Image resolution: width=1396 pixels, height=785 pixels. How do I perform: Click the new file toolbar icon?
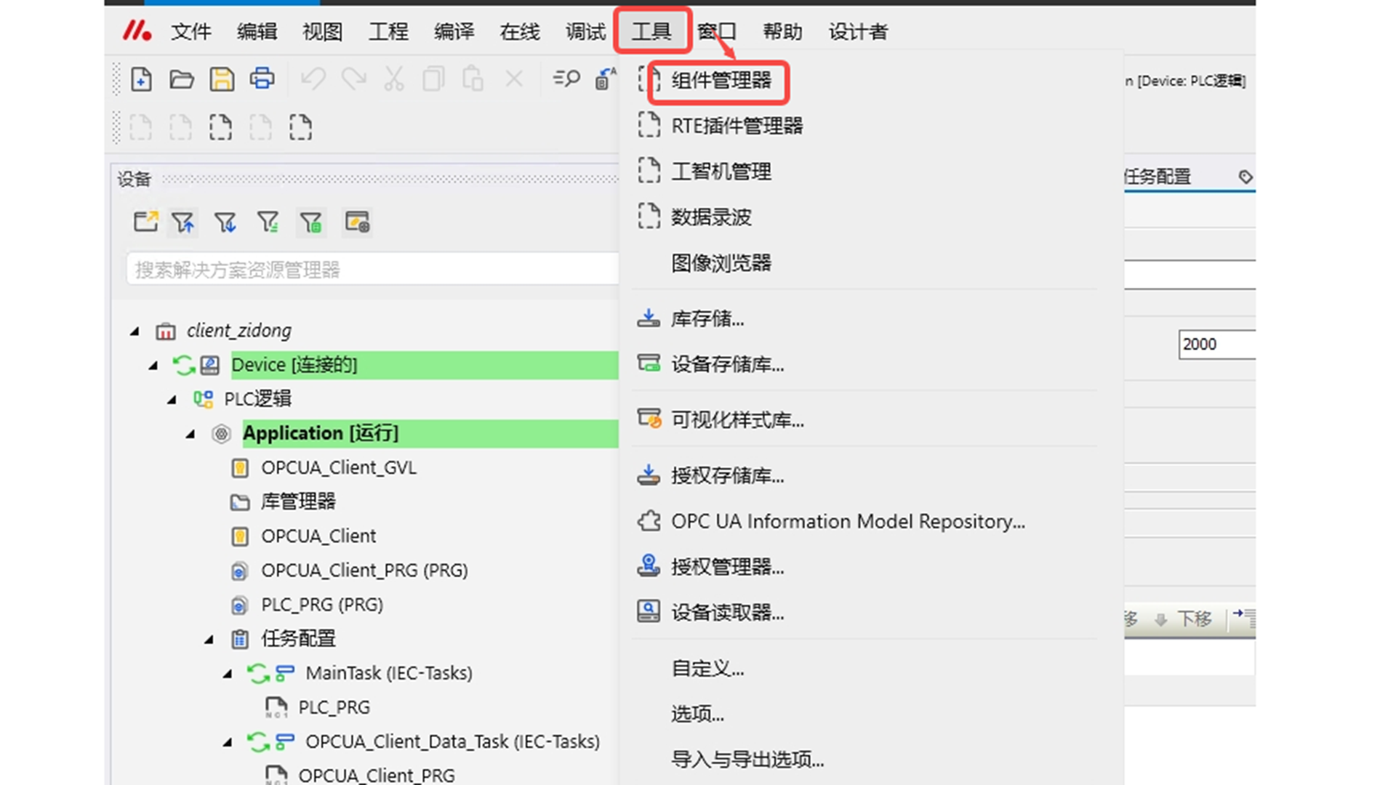click(141, 79)
